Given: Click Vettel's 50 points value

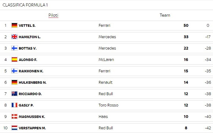Looking at the screenshot, I should tap(186, 25).
